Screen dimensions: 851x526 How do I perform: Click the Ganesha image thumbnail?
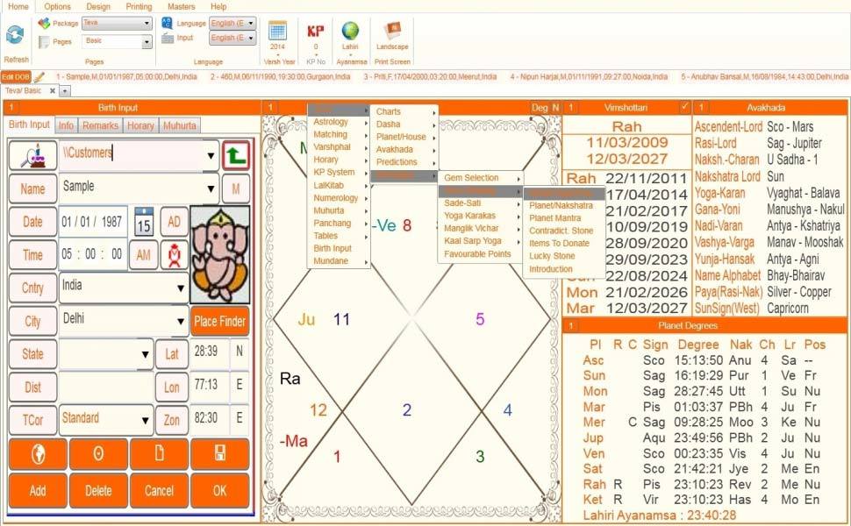point(220,254)
